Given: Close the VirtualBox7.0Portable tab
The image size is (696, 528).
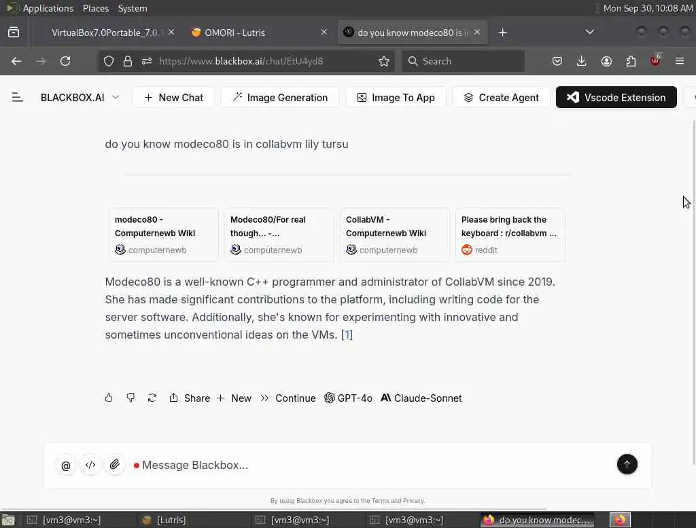Looking at the screenshot, I should (171, 33).
